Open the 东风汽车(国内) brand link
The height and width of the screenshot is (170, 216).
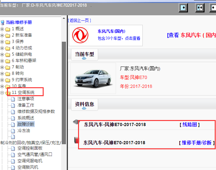click(112, 31)
